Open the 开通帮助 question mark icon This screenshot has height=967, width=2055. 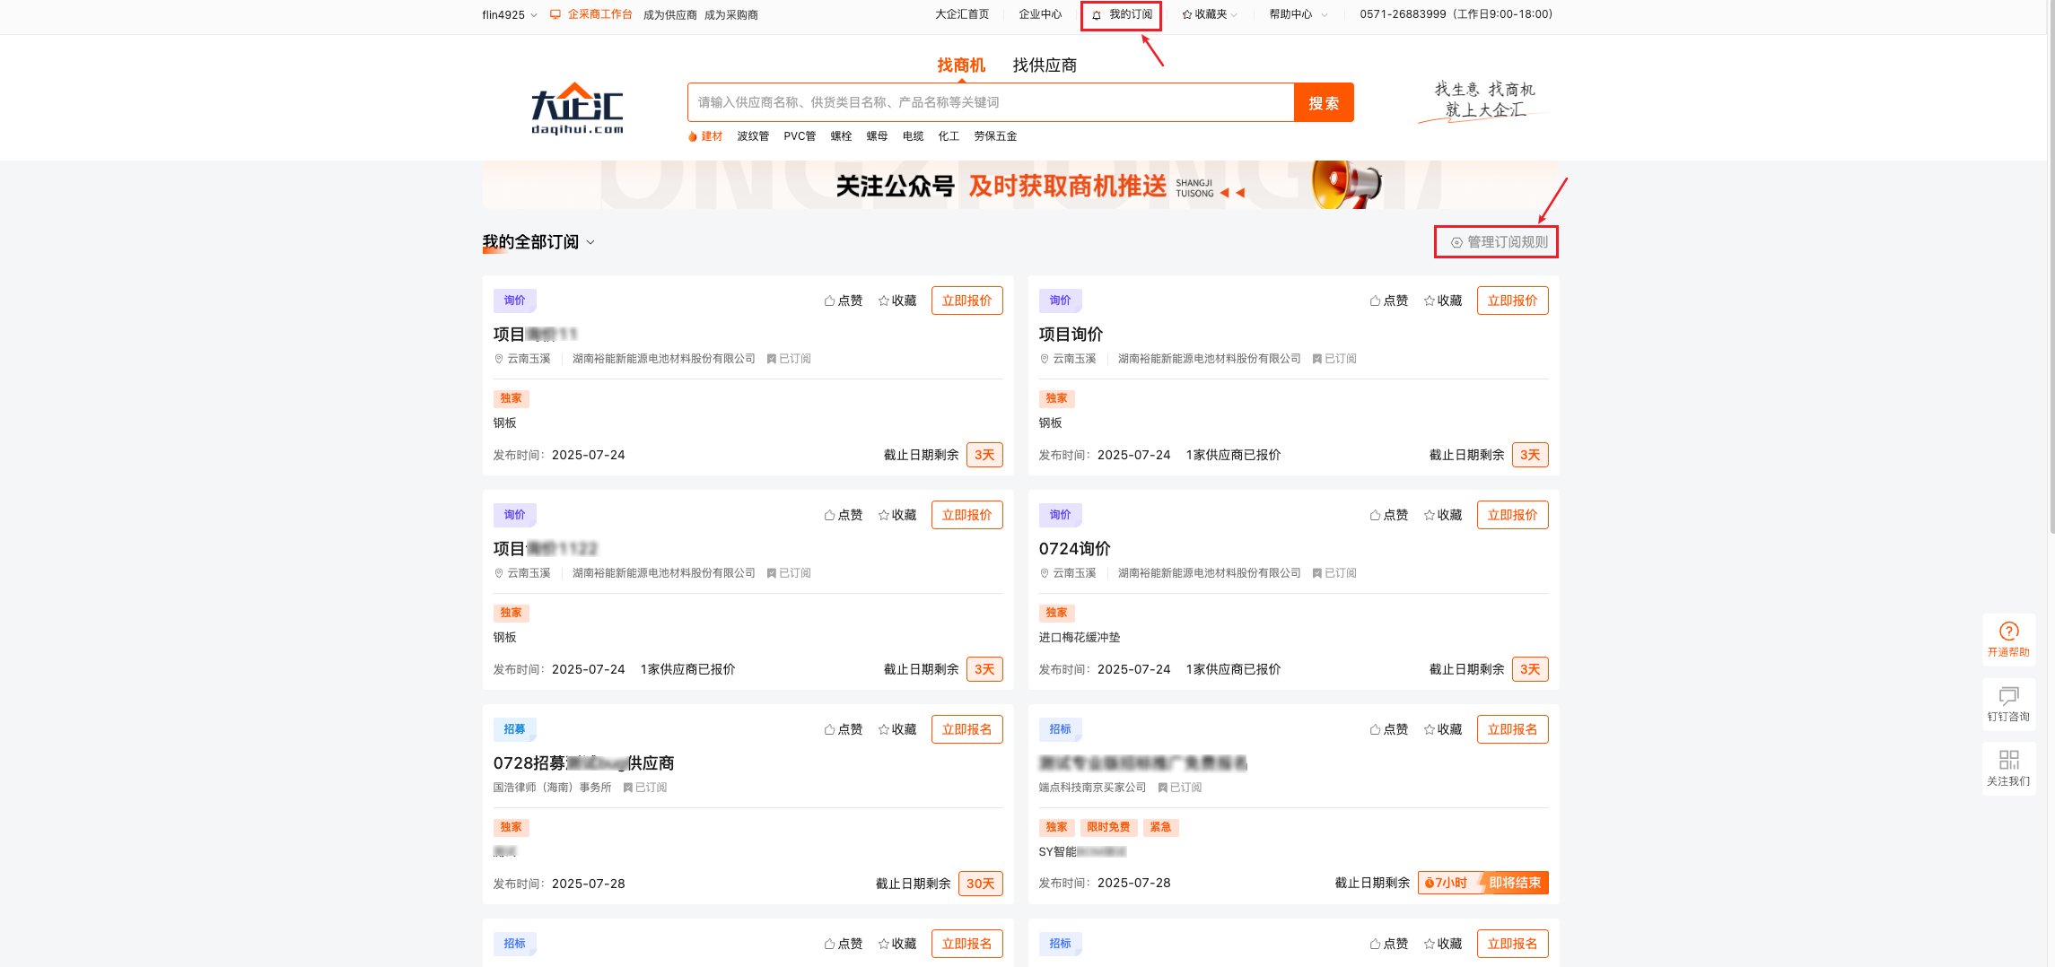click(2008, 632)
